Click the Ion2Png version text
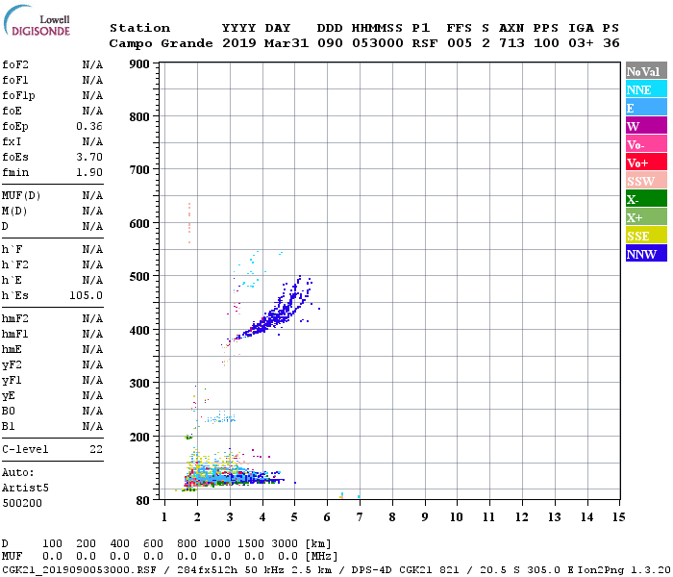Image resolution: width=673 pixels, height=577 pixels. coord(624,570)
